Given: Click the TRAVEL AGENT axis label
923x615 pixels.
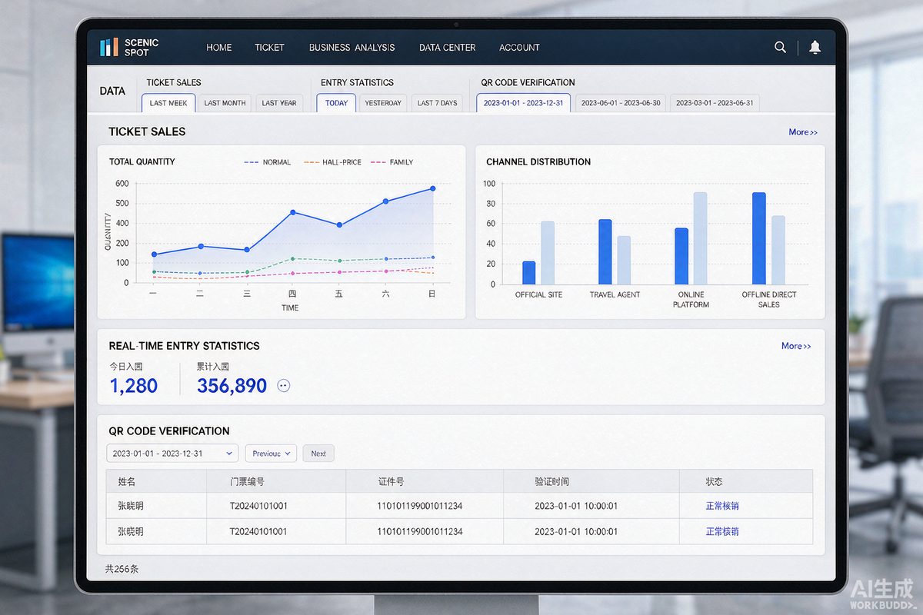Looking at the screenshot, I should click(615, 295).
